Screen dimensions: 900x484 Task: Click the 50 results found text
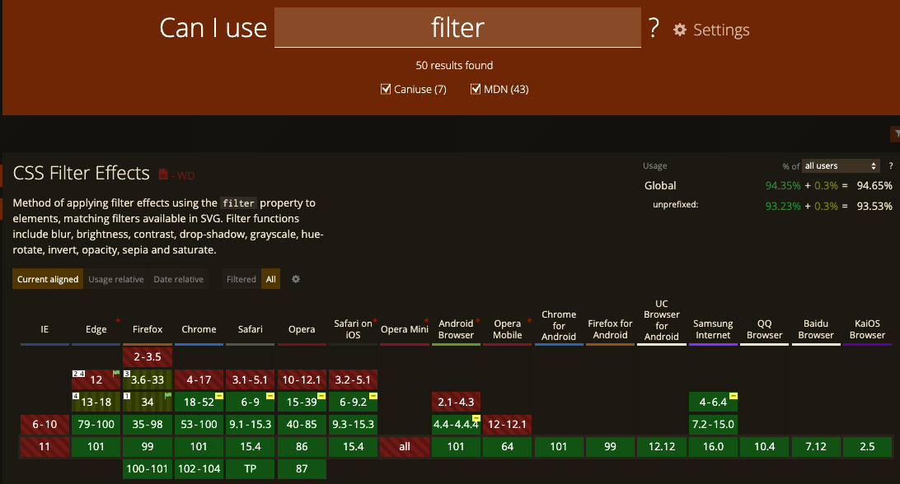click(x=454, y=65)
